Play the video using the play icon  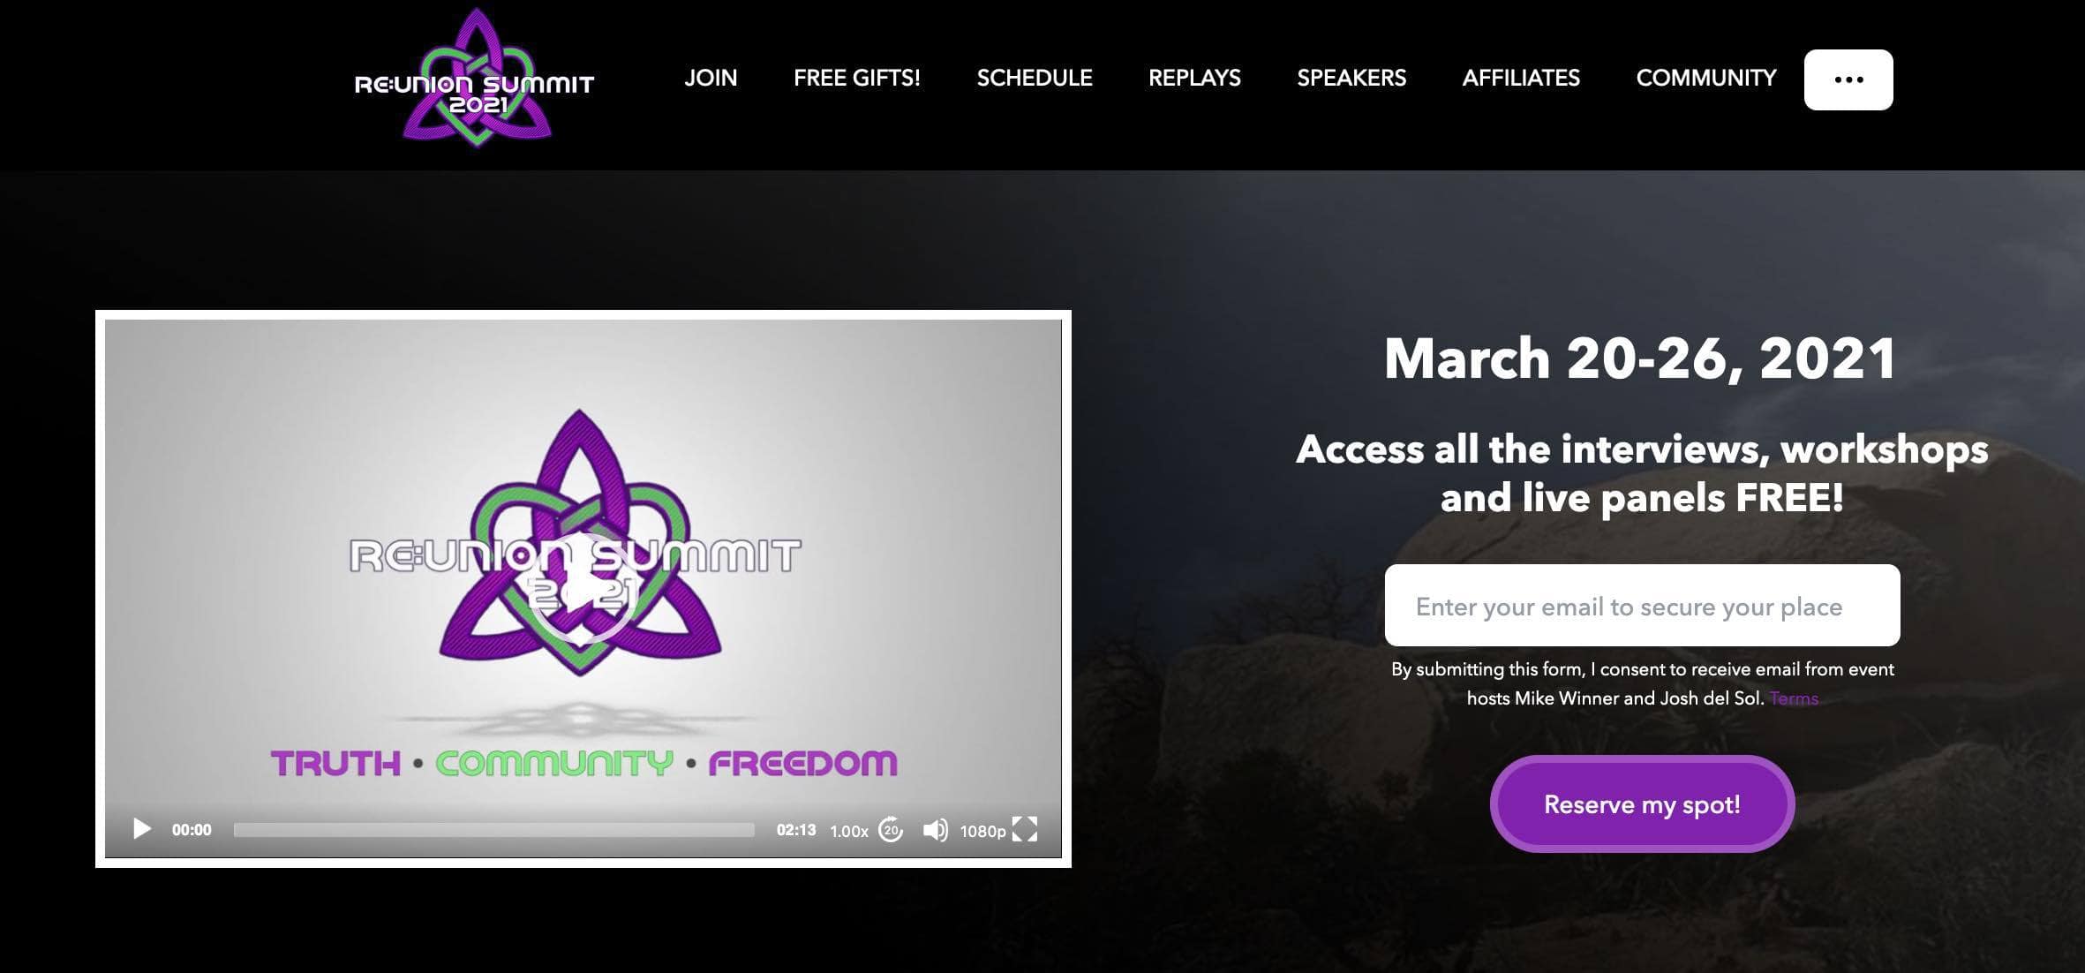[142, 829]
